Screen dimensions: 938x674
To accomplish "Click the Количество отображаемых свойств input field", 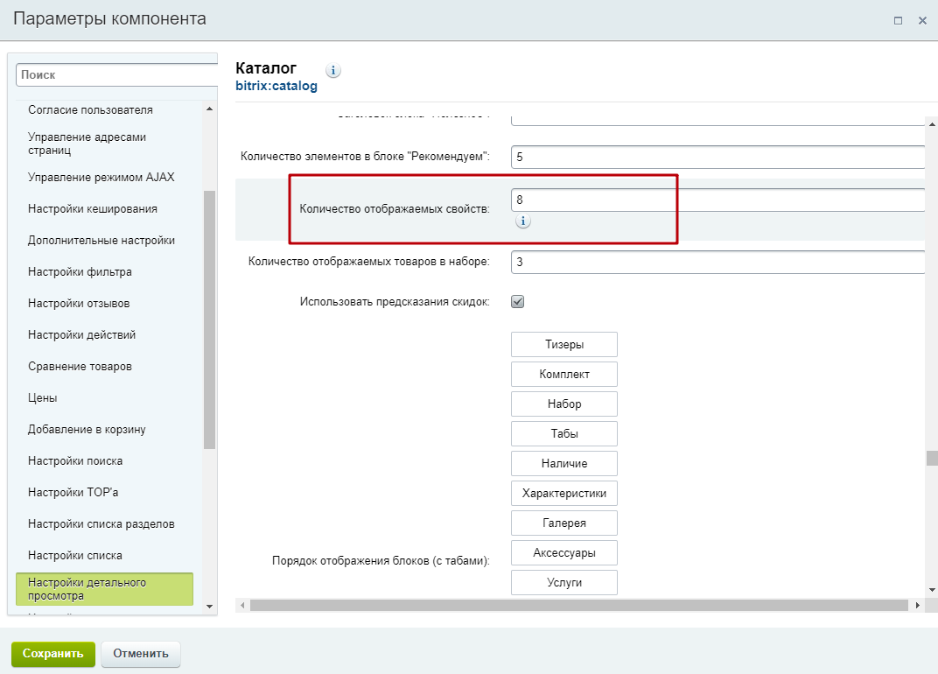I will 717,200.
